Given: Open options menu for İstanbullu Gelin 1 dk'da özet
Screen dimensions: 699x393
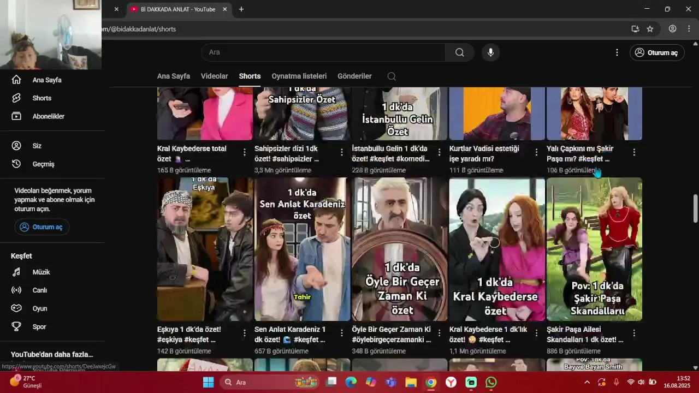Looking at the screenshot, I should pos(439,152).
